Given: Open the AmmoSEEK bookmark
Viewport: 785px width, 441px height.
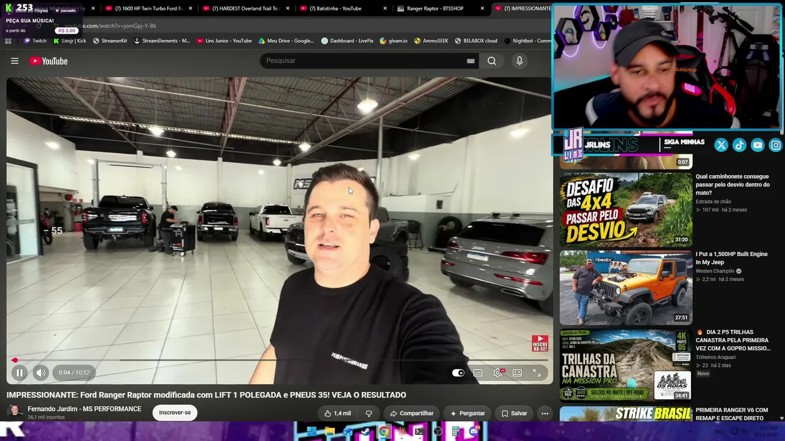Looking at the screenshot, I should point(431,41).
